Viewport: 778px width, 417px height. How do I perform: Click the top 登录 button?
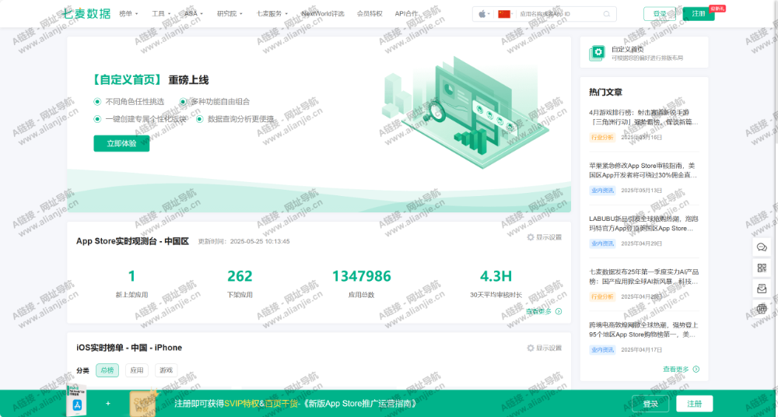tap(660, 14)
